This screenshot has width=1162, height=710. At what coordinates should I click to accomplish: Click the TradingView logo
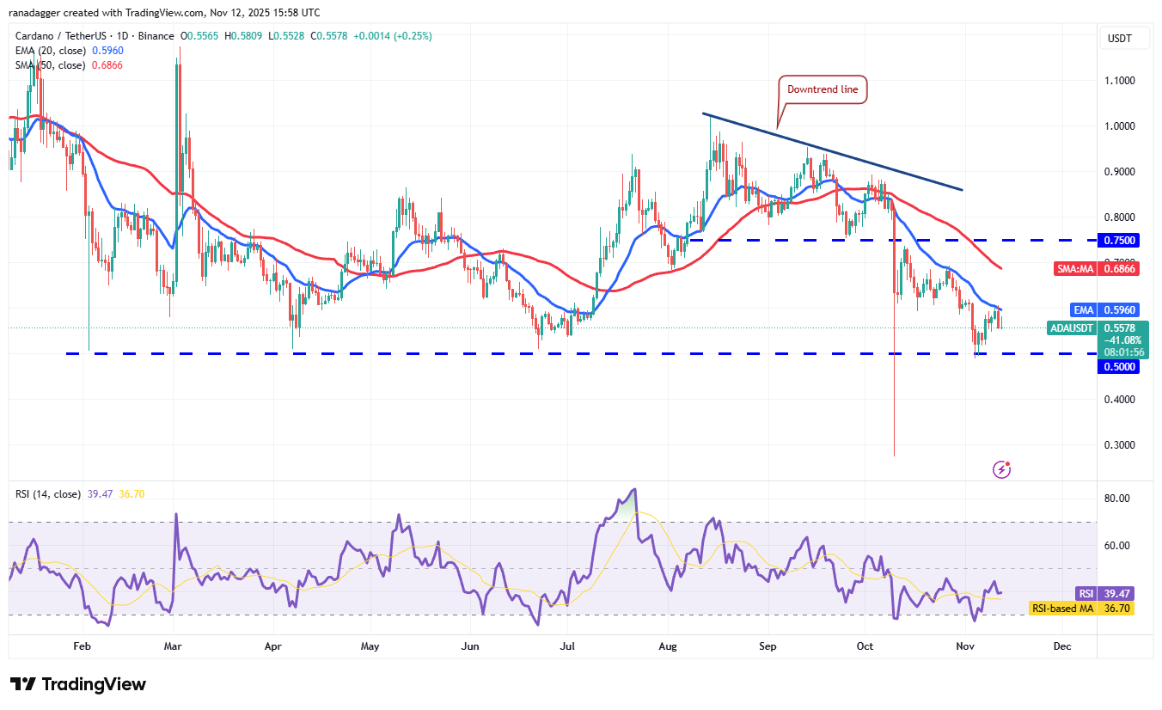(77, 685)
